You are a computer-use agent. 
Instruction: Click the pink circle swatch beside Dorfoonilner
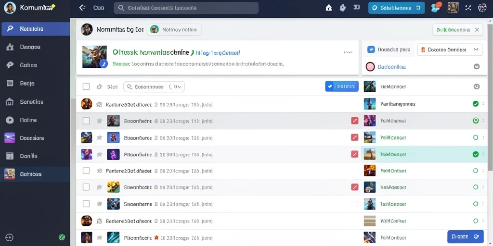[x=370, y=66]
